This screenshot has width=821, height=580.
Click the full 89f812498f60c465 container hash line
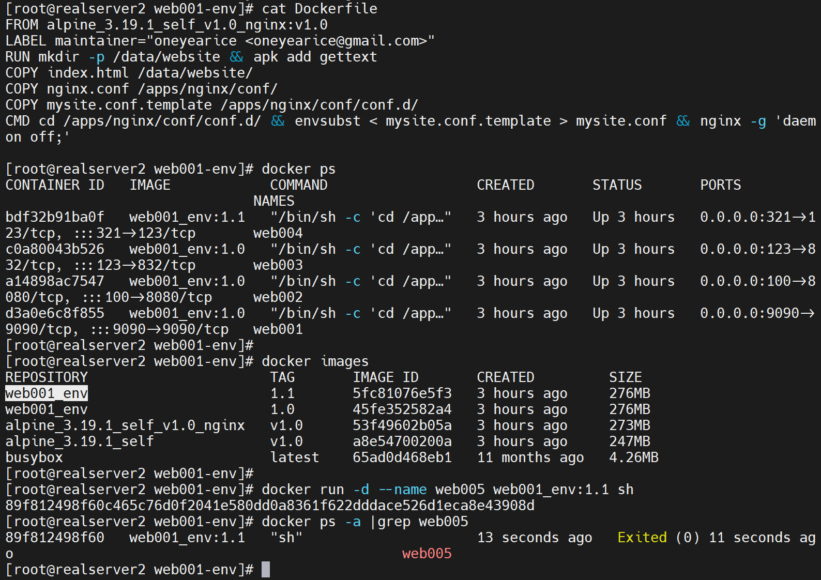coord(269,506)
